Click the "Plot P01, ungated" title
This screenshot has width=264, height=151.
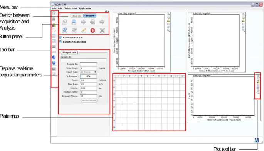(x=127, y=13)
